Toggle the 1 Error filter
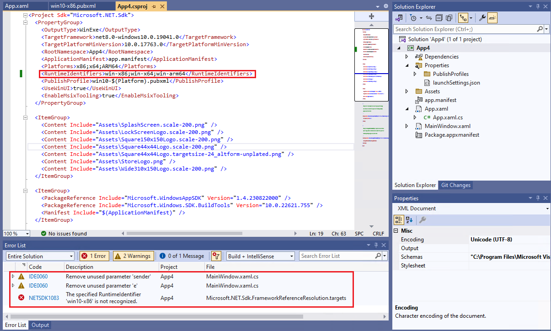Viewport: 551px width, 331px height. coord(94,256)
